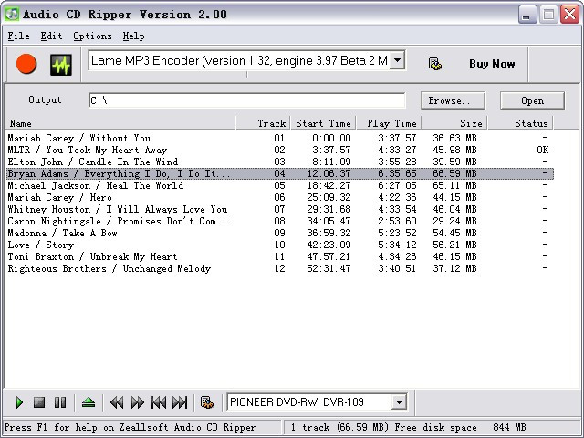Sort by the Track column header
The width and height of the screenshot is (584, 438).
(263, 123)
